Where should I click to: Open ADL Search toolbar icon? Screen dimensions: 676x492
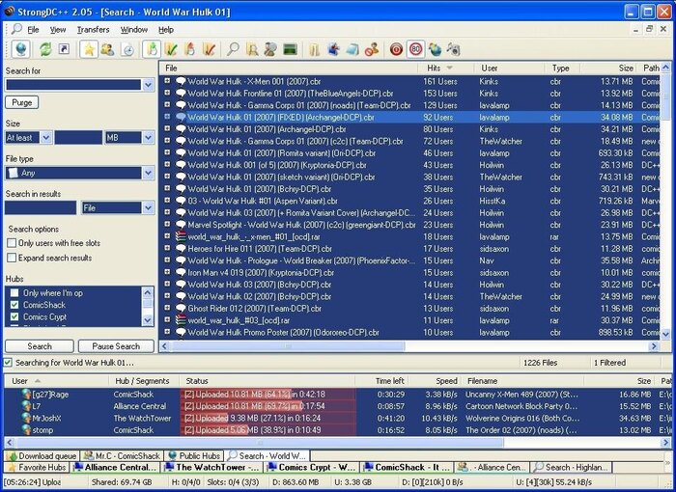[x=252, y=49]
